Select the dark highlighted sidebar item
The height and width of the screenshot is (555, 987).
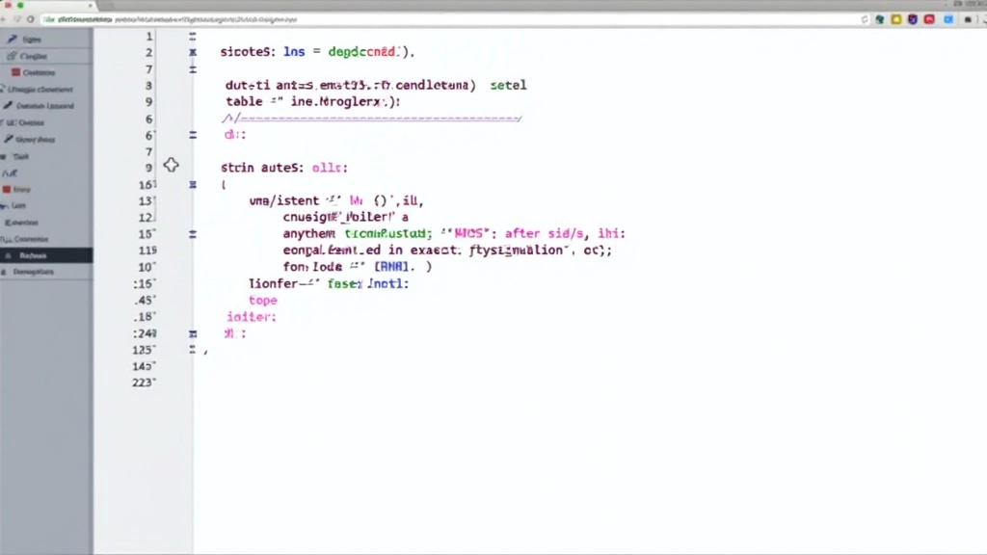point(46,255)
